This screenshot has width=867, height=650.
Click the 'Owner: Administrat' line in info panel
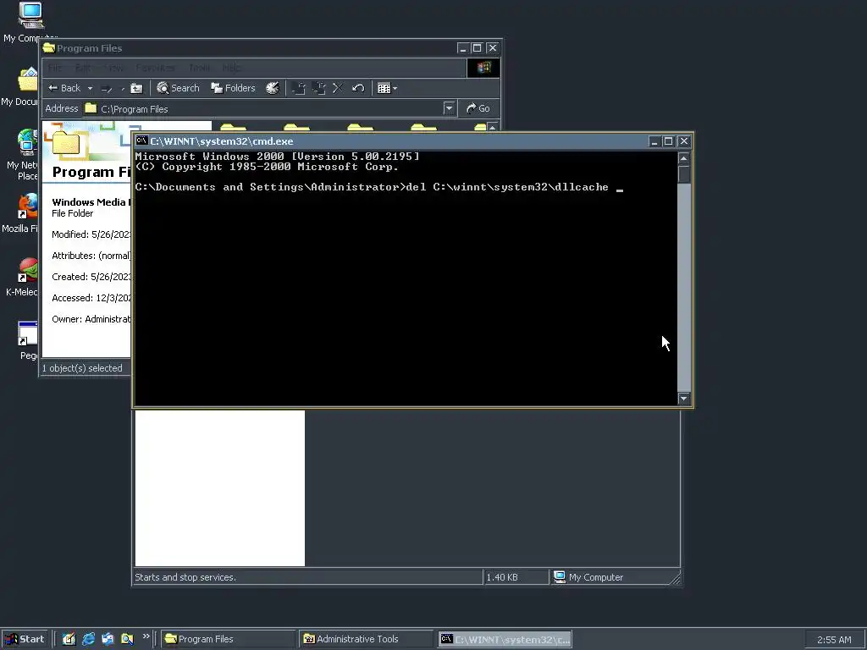tap(91, 319)
